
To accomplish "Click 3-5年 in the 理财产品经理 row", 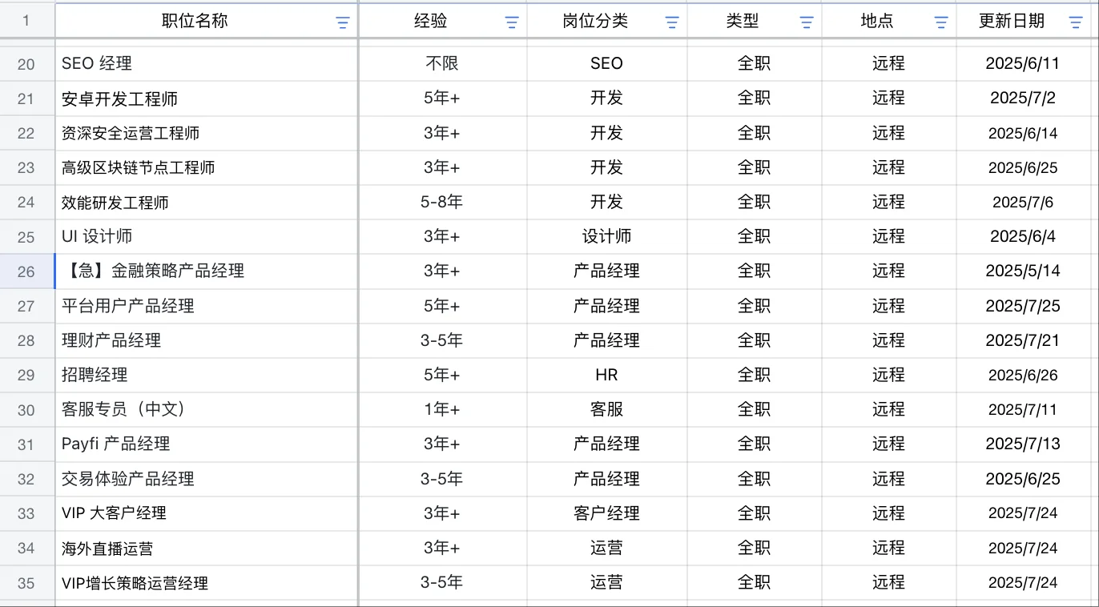I will click(443, 340).
